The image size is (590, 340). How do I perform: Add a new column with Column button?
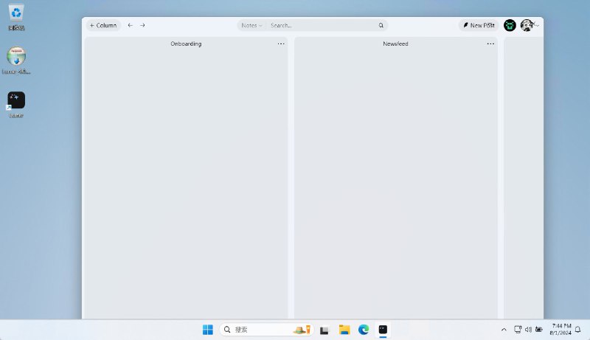[103, 25]
